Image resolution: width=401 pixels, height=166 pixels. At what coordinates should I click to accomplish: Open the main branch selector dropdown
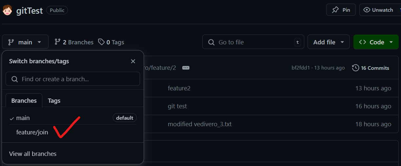tap(25, 42)
